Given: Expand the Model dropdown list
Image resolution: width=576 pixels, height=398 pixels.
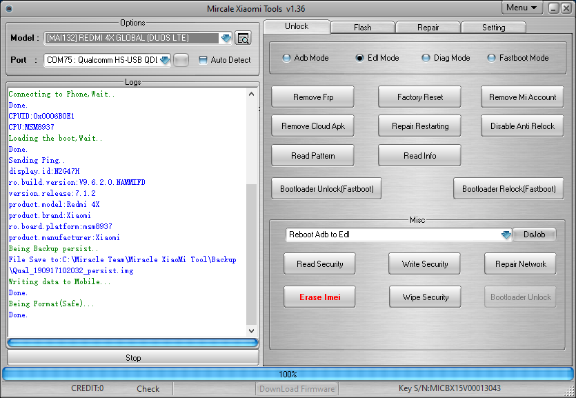Looking at the screenshot, I should click(226, 38).
